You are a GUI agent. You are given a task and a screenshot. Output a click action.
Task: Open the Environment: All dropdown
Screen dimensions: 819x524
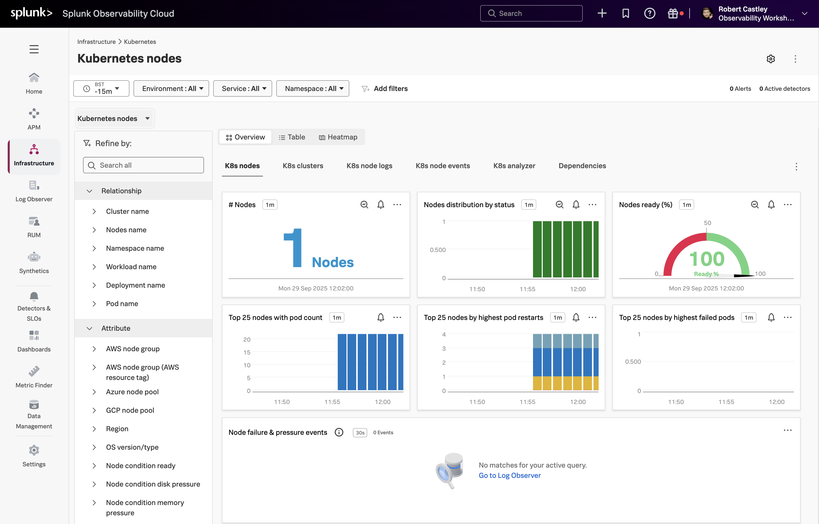171,88
